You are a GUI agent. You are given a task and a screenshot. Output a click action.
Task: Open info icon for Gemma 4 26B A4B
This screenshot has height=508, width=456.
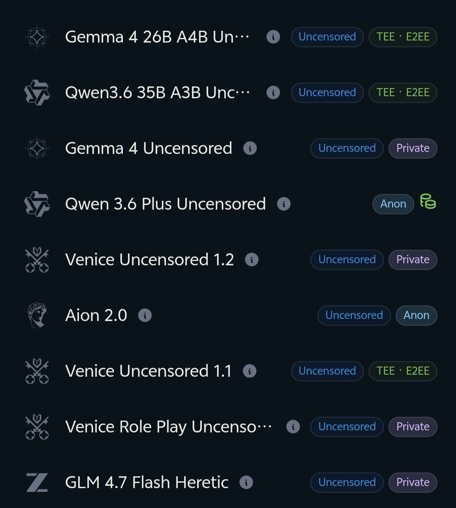point(273,37)
